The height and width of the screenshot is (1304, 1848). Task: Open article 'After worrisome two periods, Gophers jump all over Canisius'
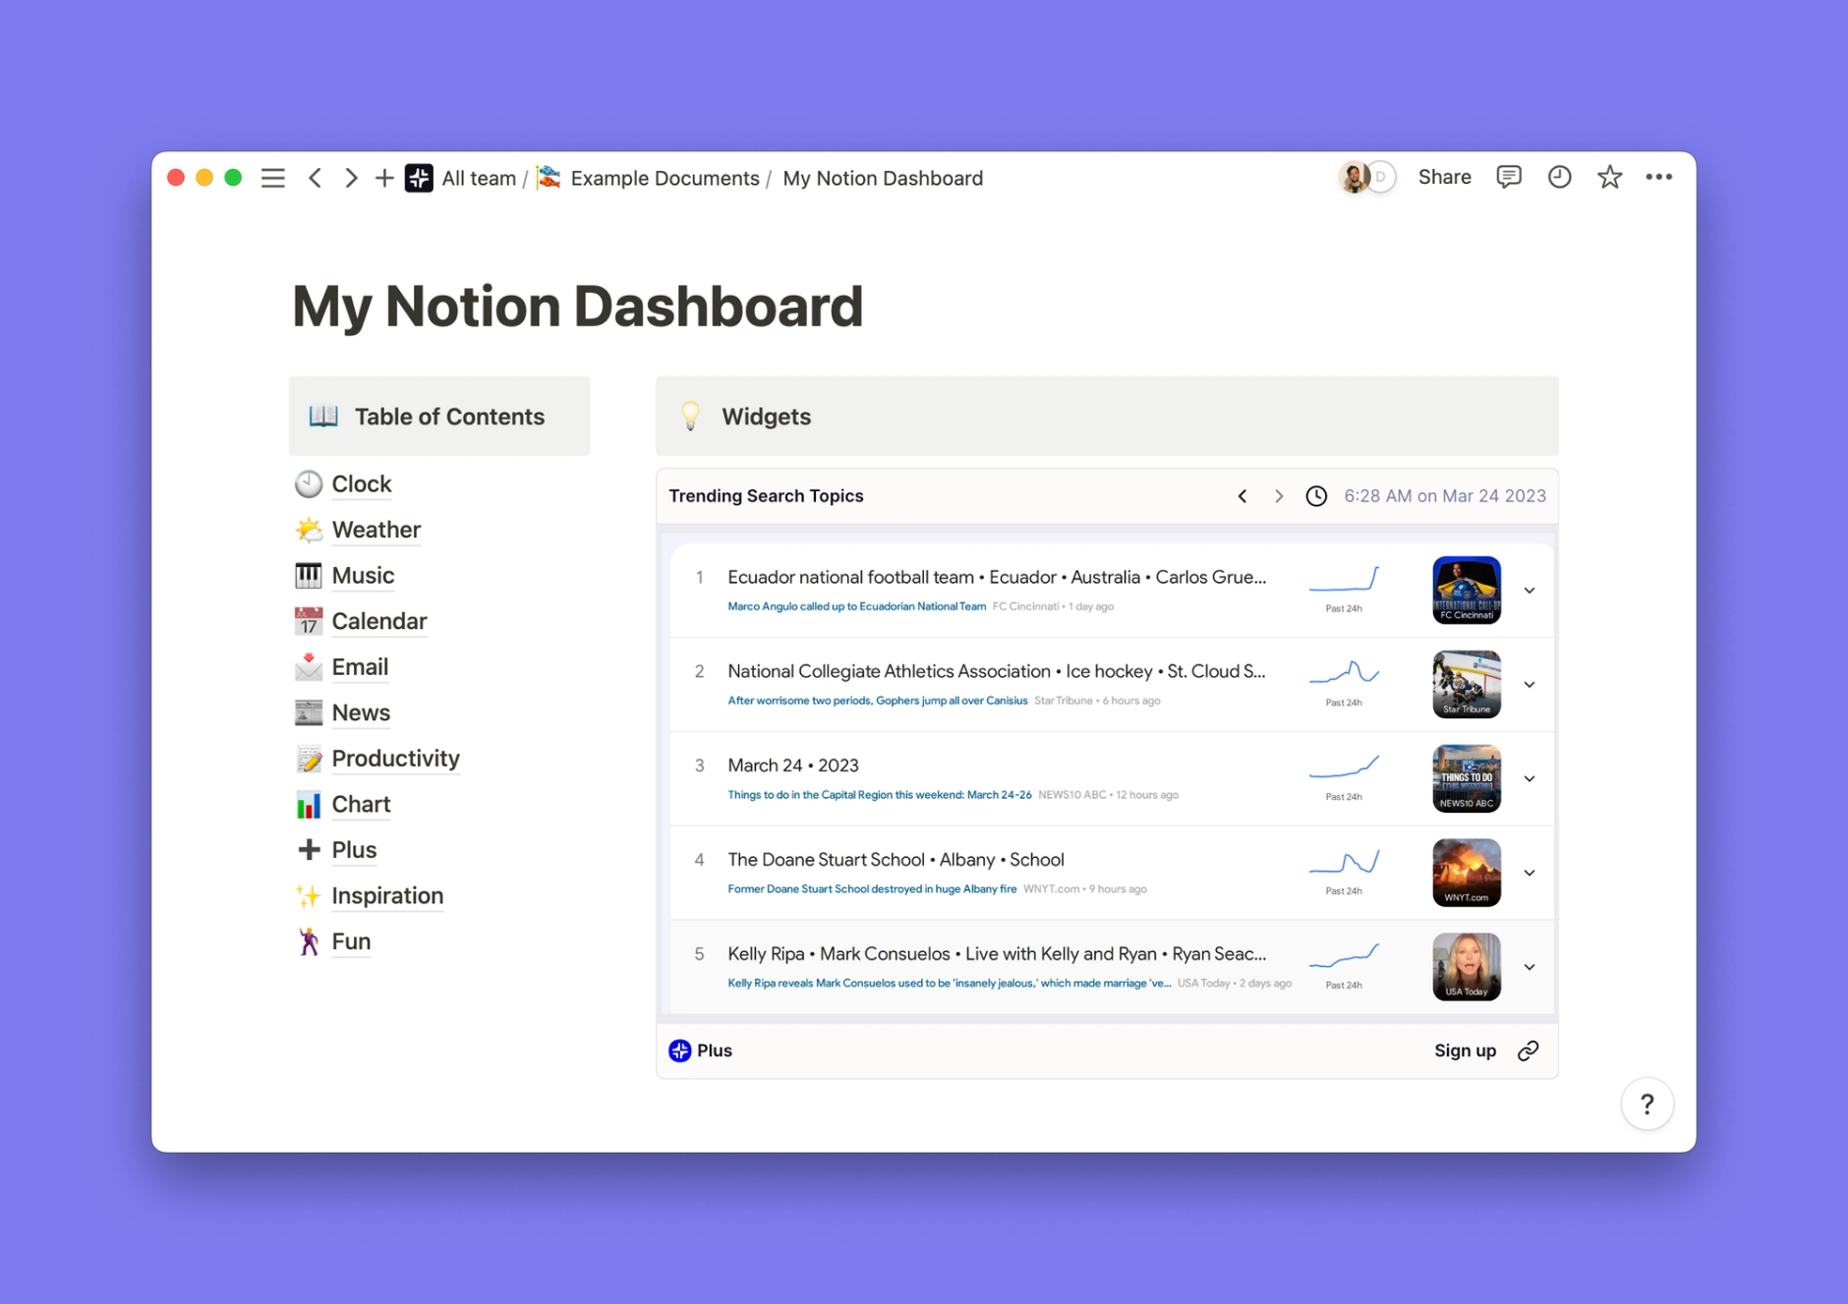click(877, 701)
